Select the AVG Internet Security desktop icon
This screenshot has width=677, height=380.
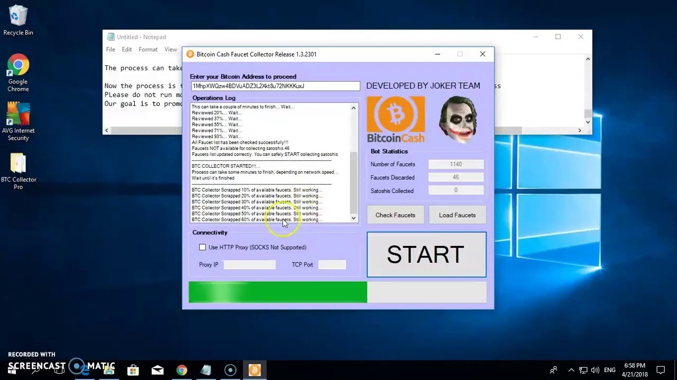coord(18,121)
